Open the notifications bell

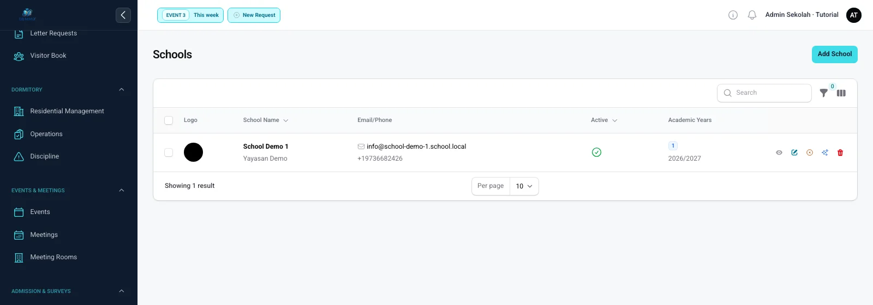pyautogui.click(x=752, y=15)
